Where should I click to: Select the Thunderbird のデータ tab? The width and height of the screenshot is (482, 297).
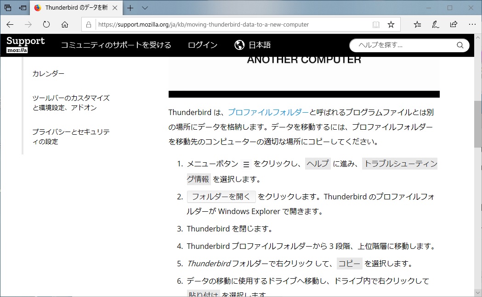click(76, 8)
